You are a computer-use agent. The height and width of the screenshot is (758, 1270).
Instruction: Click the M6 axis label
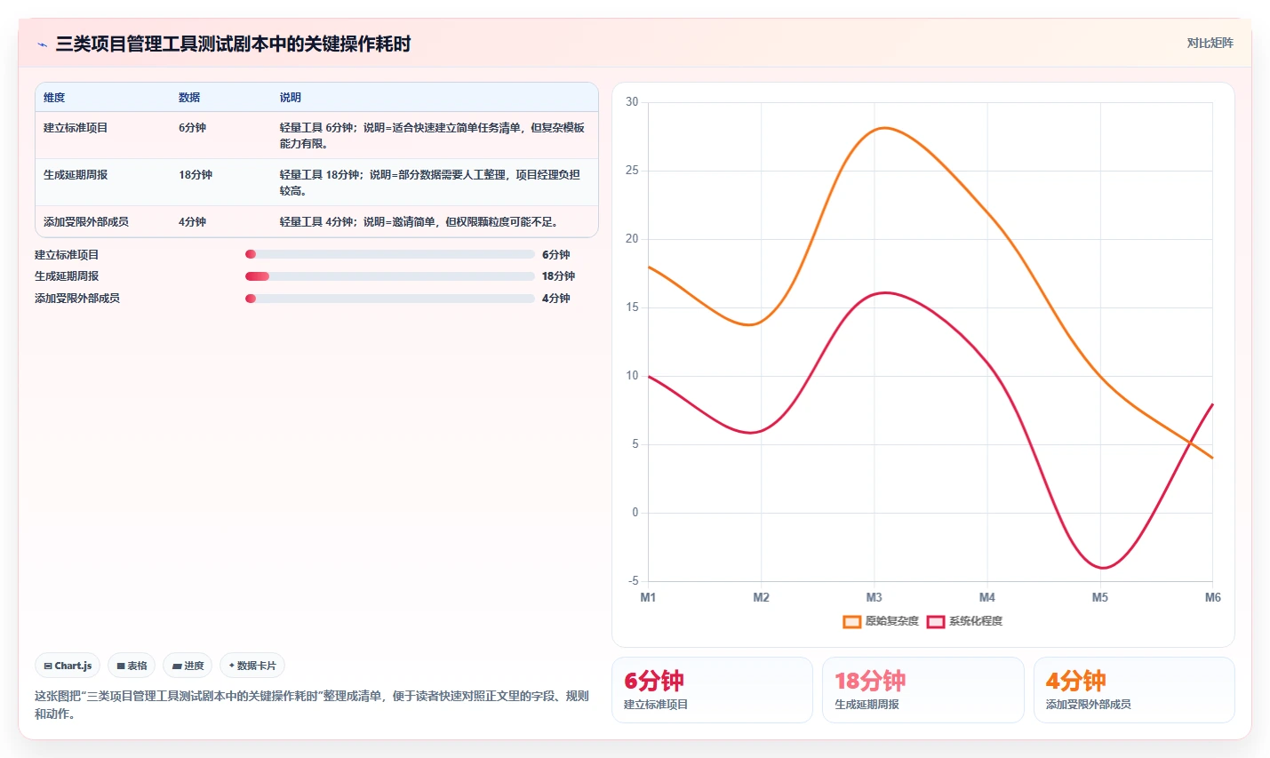point(1212,597)
